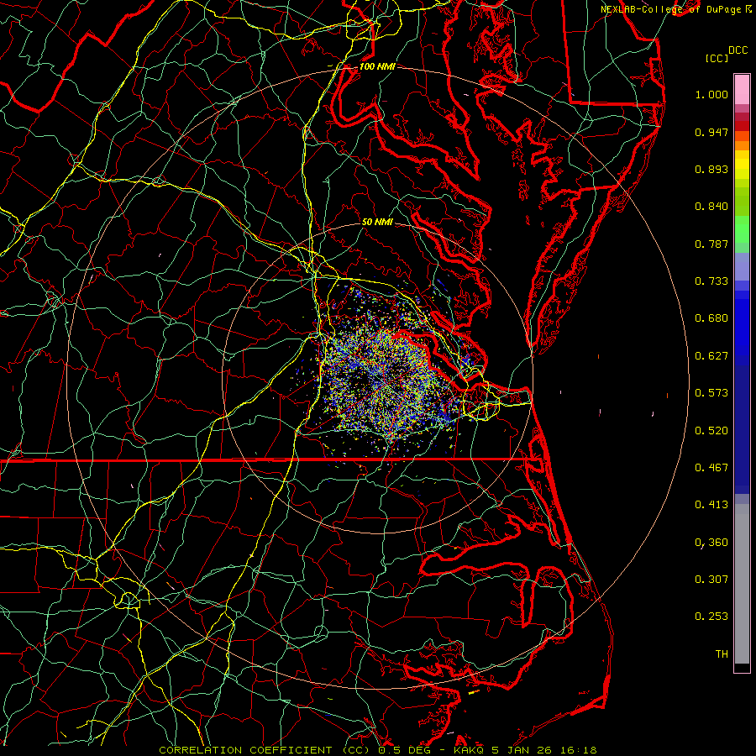Click the 0.520 scale value
Image resolution: width=756 pixels, height=756 pixels.
[x=711, y=431]
